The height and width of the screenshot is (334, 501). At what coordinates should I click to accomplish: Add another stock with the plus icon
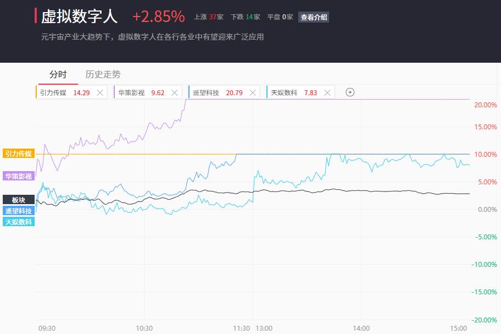pos(350,92)
